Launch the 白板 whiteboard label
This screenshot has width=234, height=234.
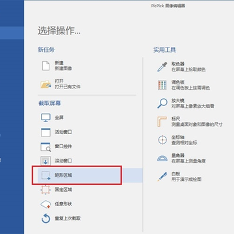[175, 174]
